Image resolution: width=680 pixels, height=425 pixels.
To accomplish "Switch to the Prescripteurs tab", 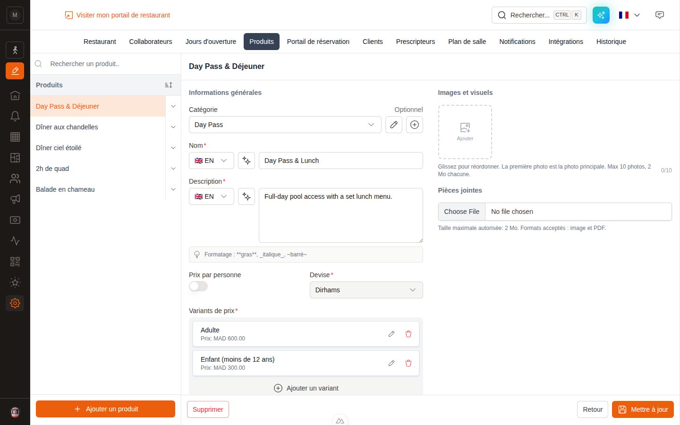I will point(416,42).
